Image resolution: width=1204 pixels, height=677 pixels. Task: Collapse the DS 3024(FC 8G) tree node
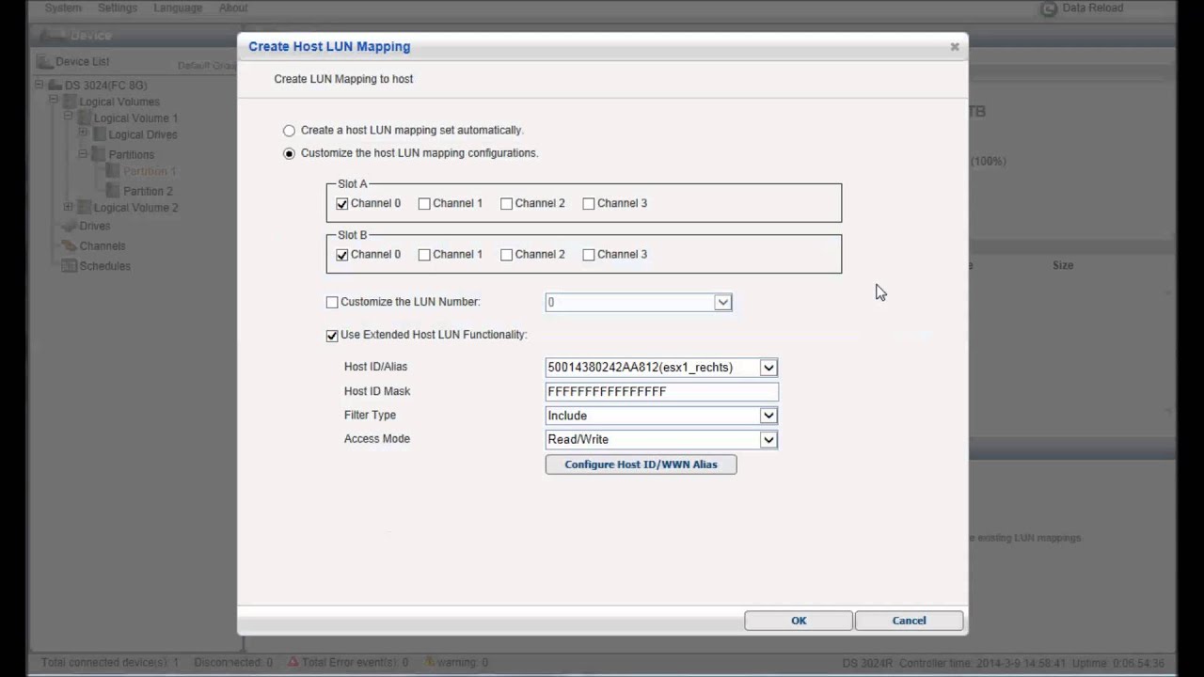(40, 86)
